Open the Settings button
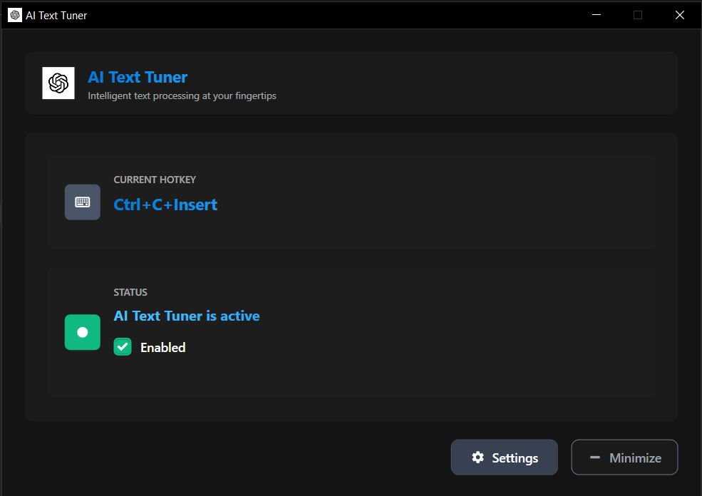Viewport: 702px width, 496px height. (504, 457)
